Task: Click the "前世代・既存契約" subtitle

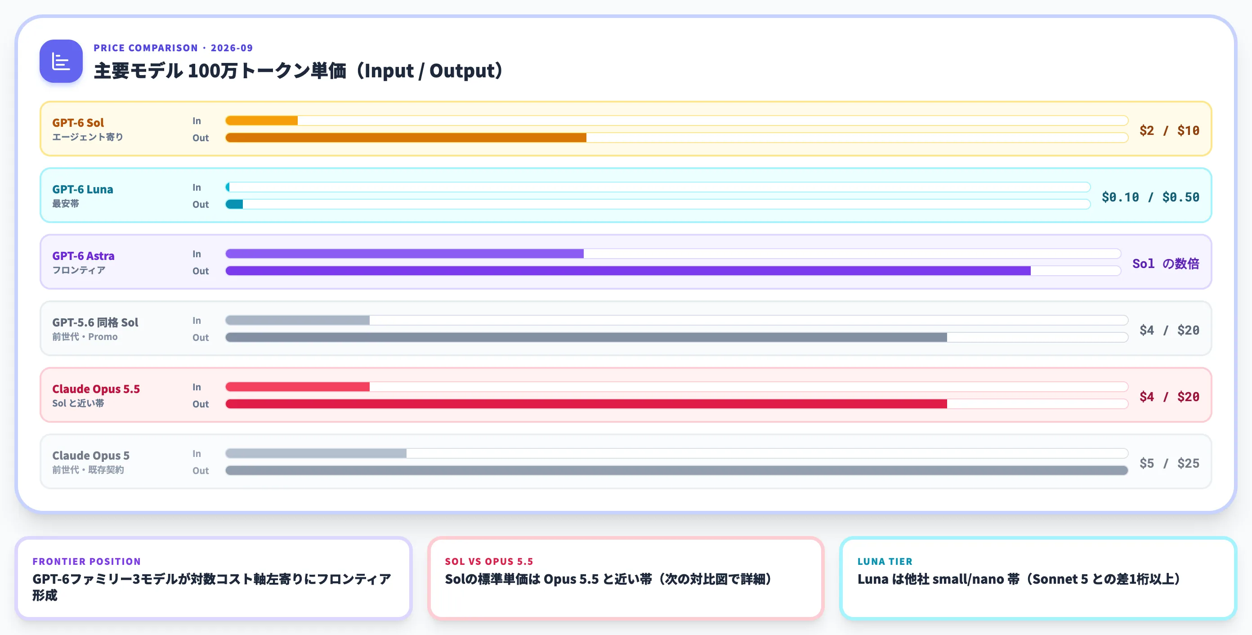Action: (x=88, y=470)
